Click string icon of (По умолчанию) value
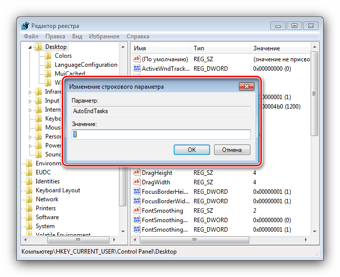This screenshot has width=340, height=277. 136,59
